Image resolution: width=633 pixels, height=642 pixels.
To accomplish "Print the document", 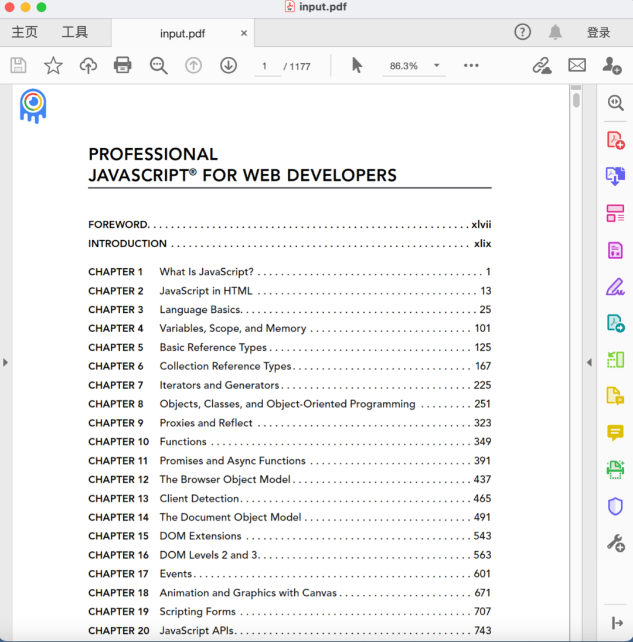I will click(x=122, y=66).
